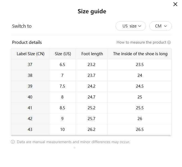Click the 'Product details' heading
The width and height of the screenshot is (182, 167).
pyautogui.click(x=27, y=42)
